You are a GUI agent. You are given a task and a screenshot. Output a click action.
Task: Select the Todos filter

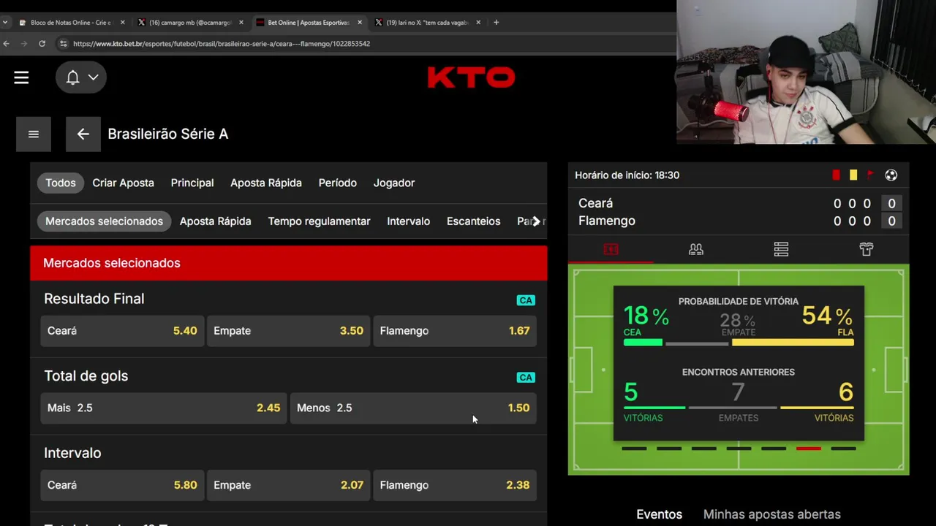pos(60,183)
